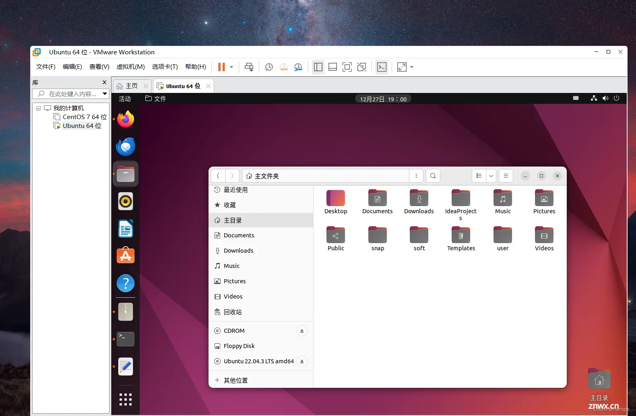Click the 主文件夹 path bar

[x=326, y=176]
